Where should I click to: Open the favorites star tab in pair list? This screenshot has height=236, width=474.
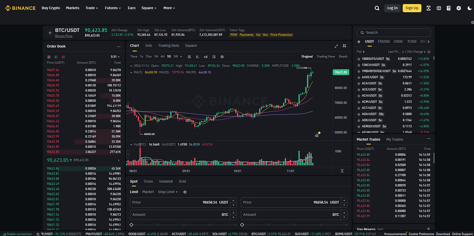359,42
